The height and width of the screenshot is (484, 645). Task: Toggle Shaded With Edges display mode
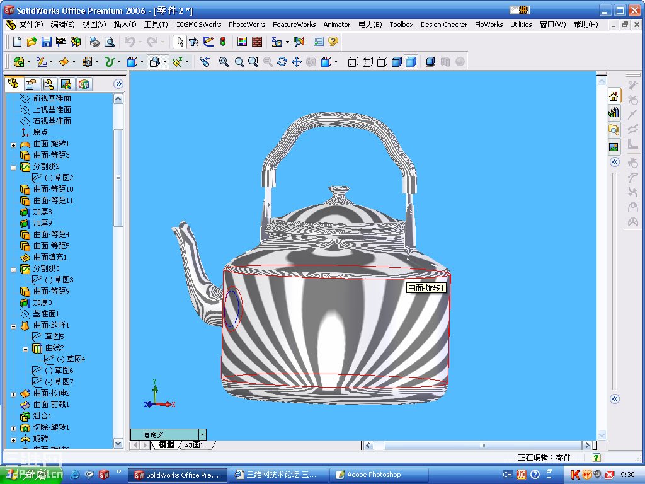coord(397,62)
